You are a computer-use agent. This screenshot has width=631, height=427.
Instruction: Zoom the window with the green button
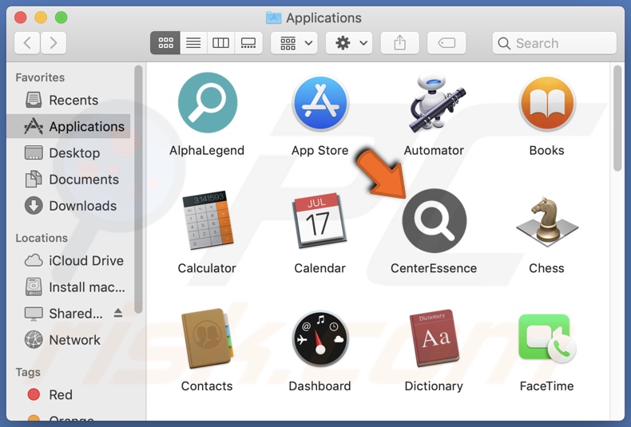point(62,18)
